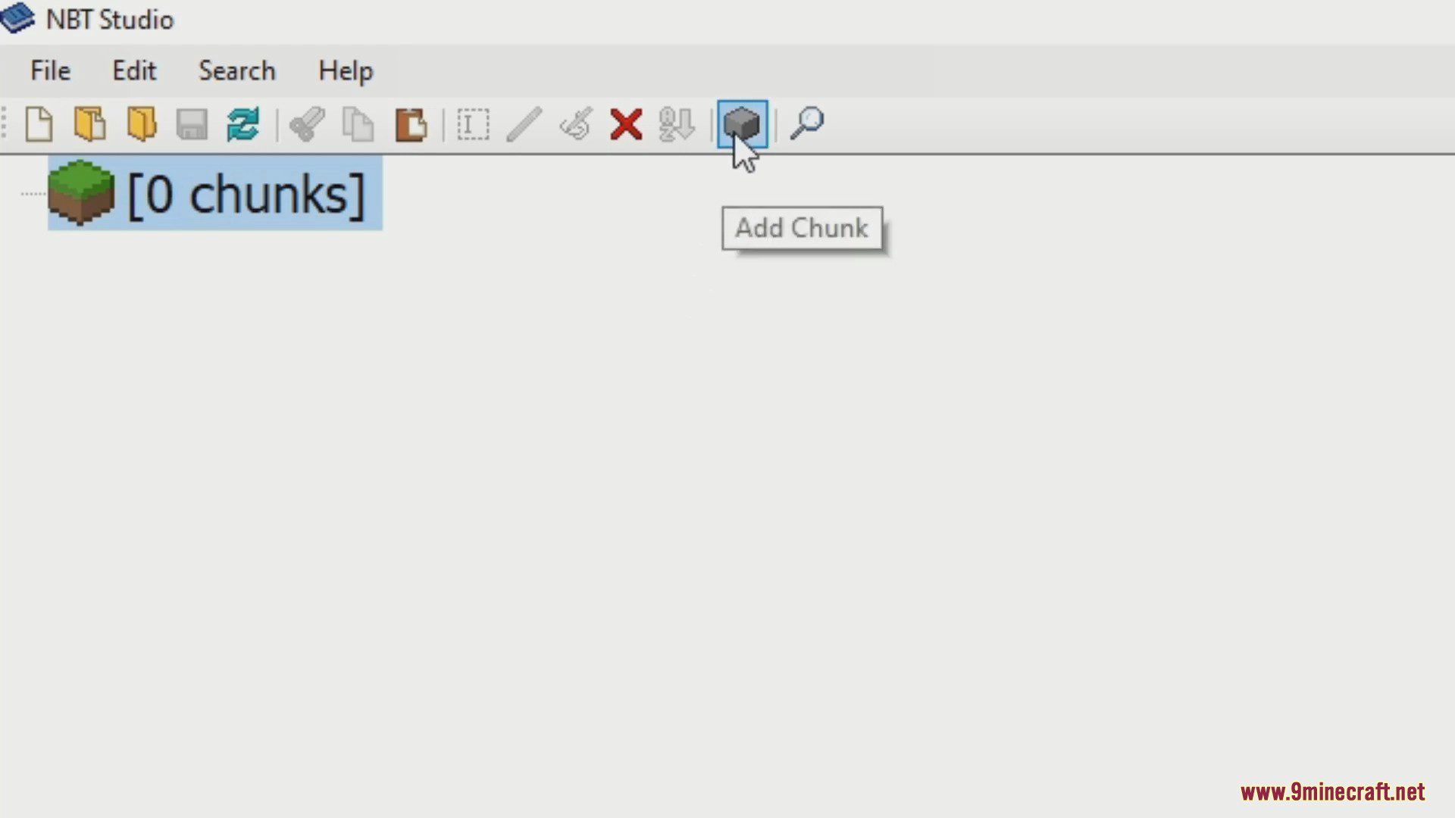Click the Edit as SNBT icon
The width and height of the screenshot is (1455, 818).
click(575, 124)
